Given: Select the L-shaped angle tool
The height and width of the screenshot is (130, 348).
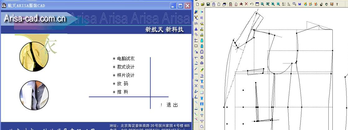Looking at the screenshot, I should click(196, 97).
